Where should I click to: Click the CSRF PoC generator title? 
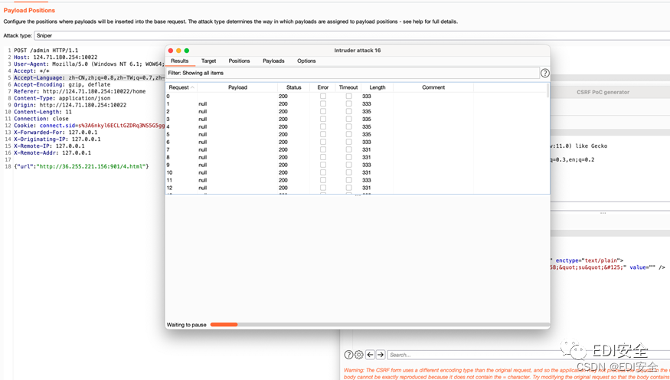pyautogui.click(x=603, y=92)
